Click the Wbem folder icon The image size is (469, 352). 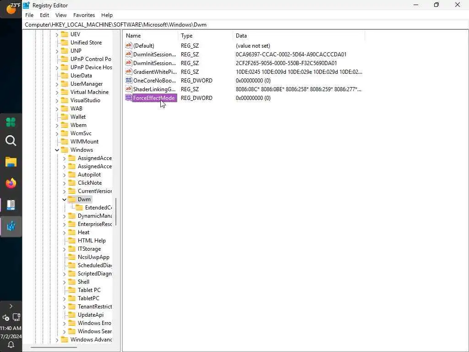point(65,125)
